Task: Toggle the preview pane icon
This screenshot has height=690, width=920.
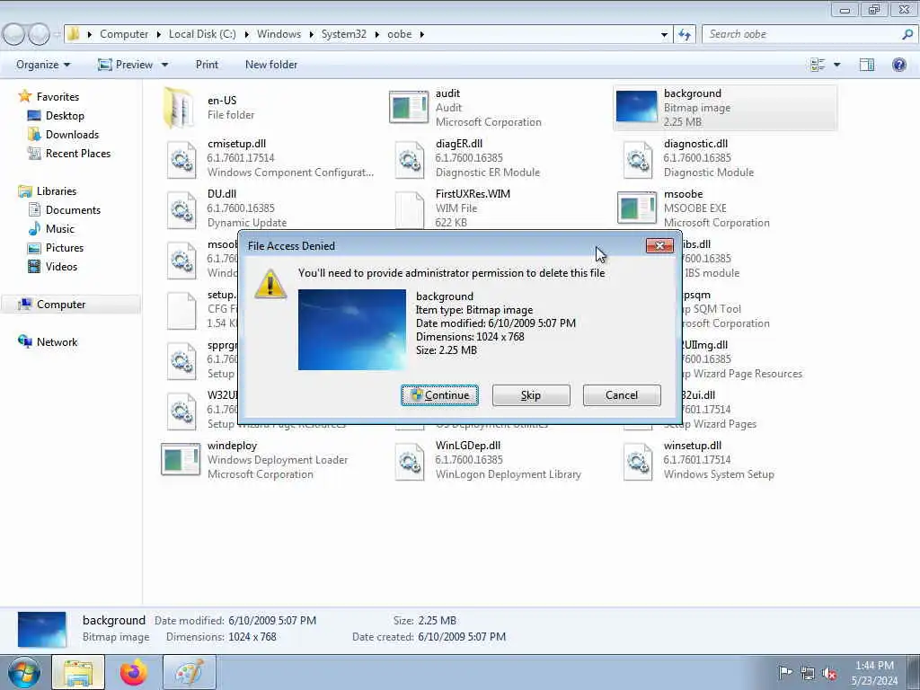Action: pyautogui.click(x=867, y=65)
